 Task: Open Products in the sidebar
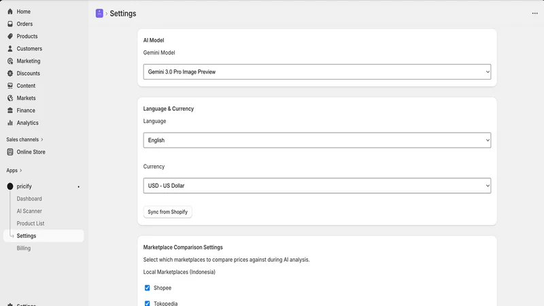click(x=27, y=36)
